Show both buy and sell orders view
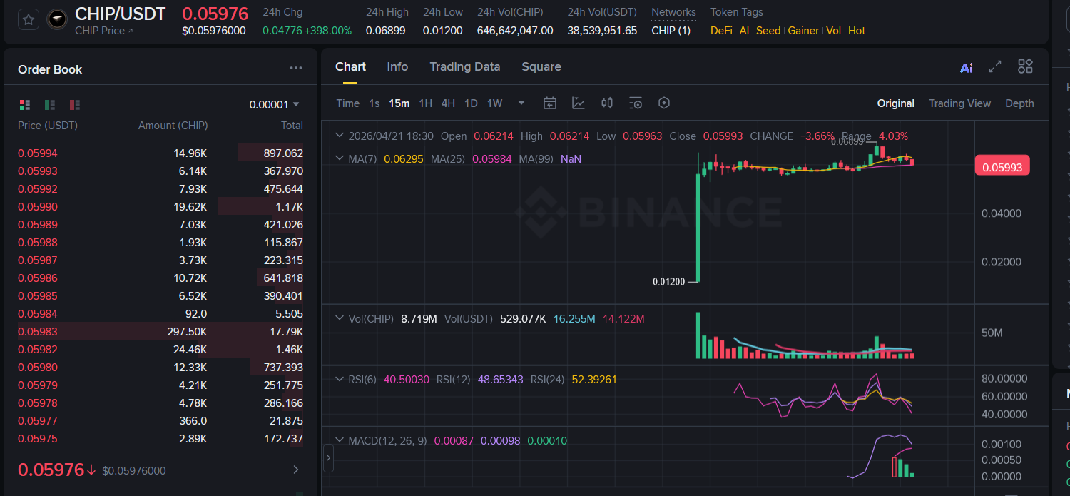Viewport: 1070px width, 496px height. 25,105
